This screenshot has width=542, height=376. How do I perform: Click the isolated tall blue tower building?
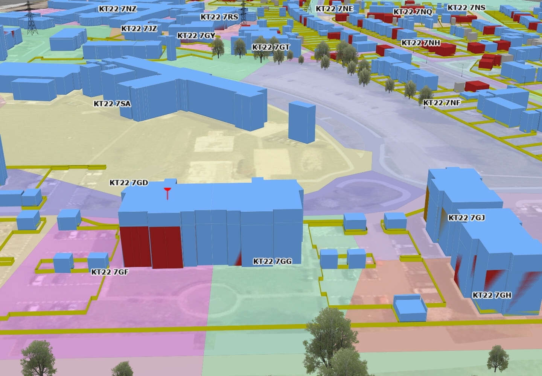[302, 122]
